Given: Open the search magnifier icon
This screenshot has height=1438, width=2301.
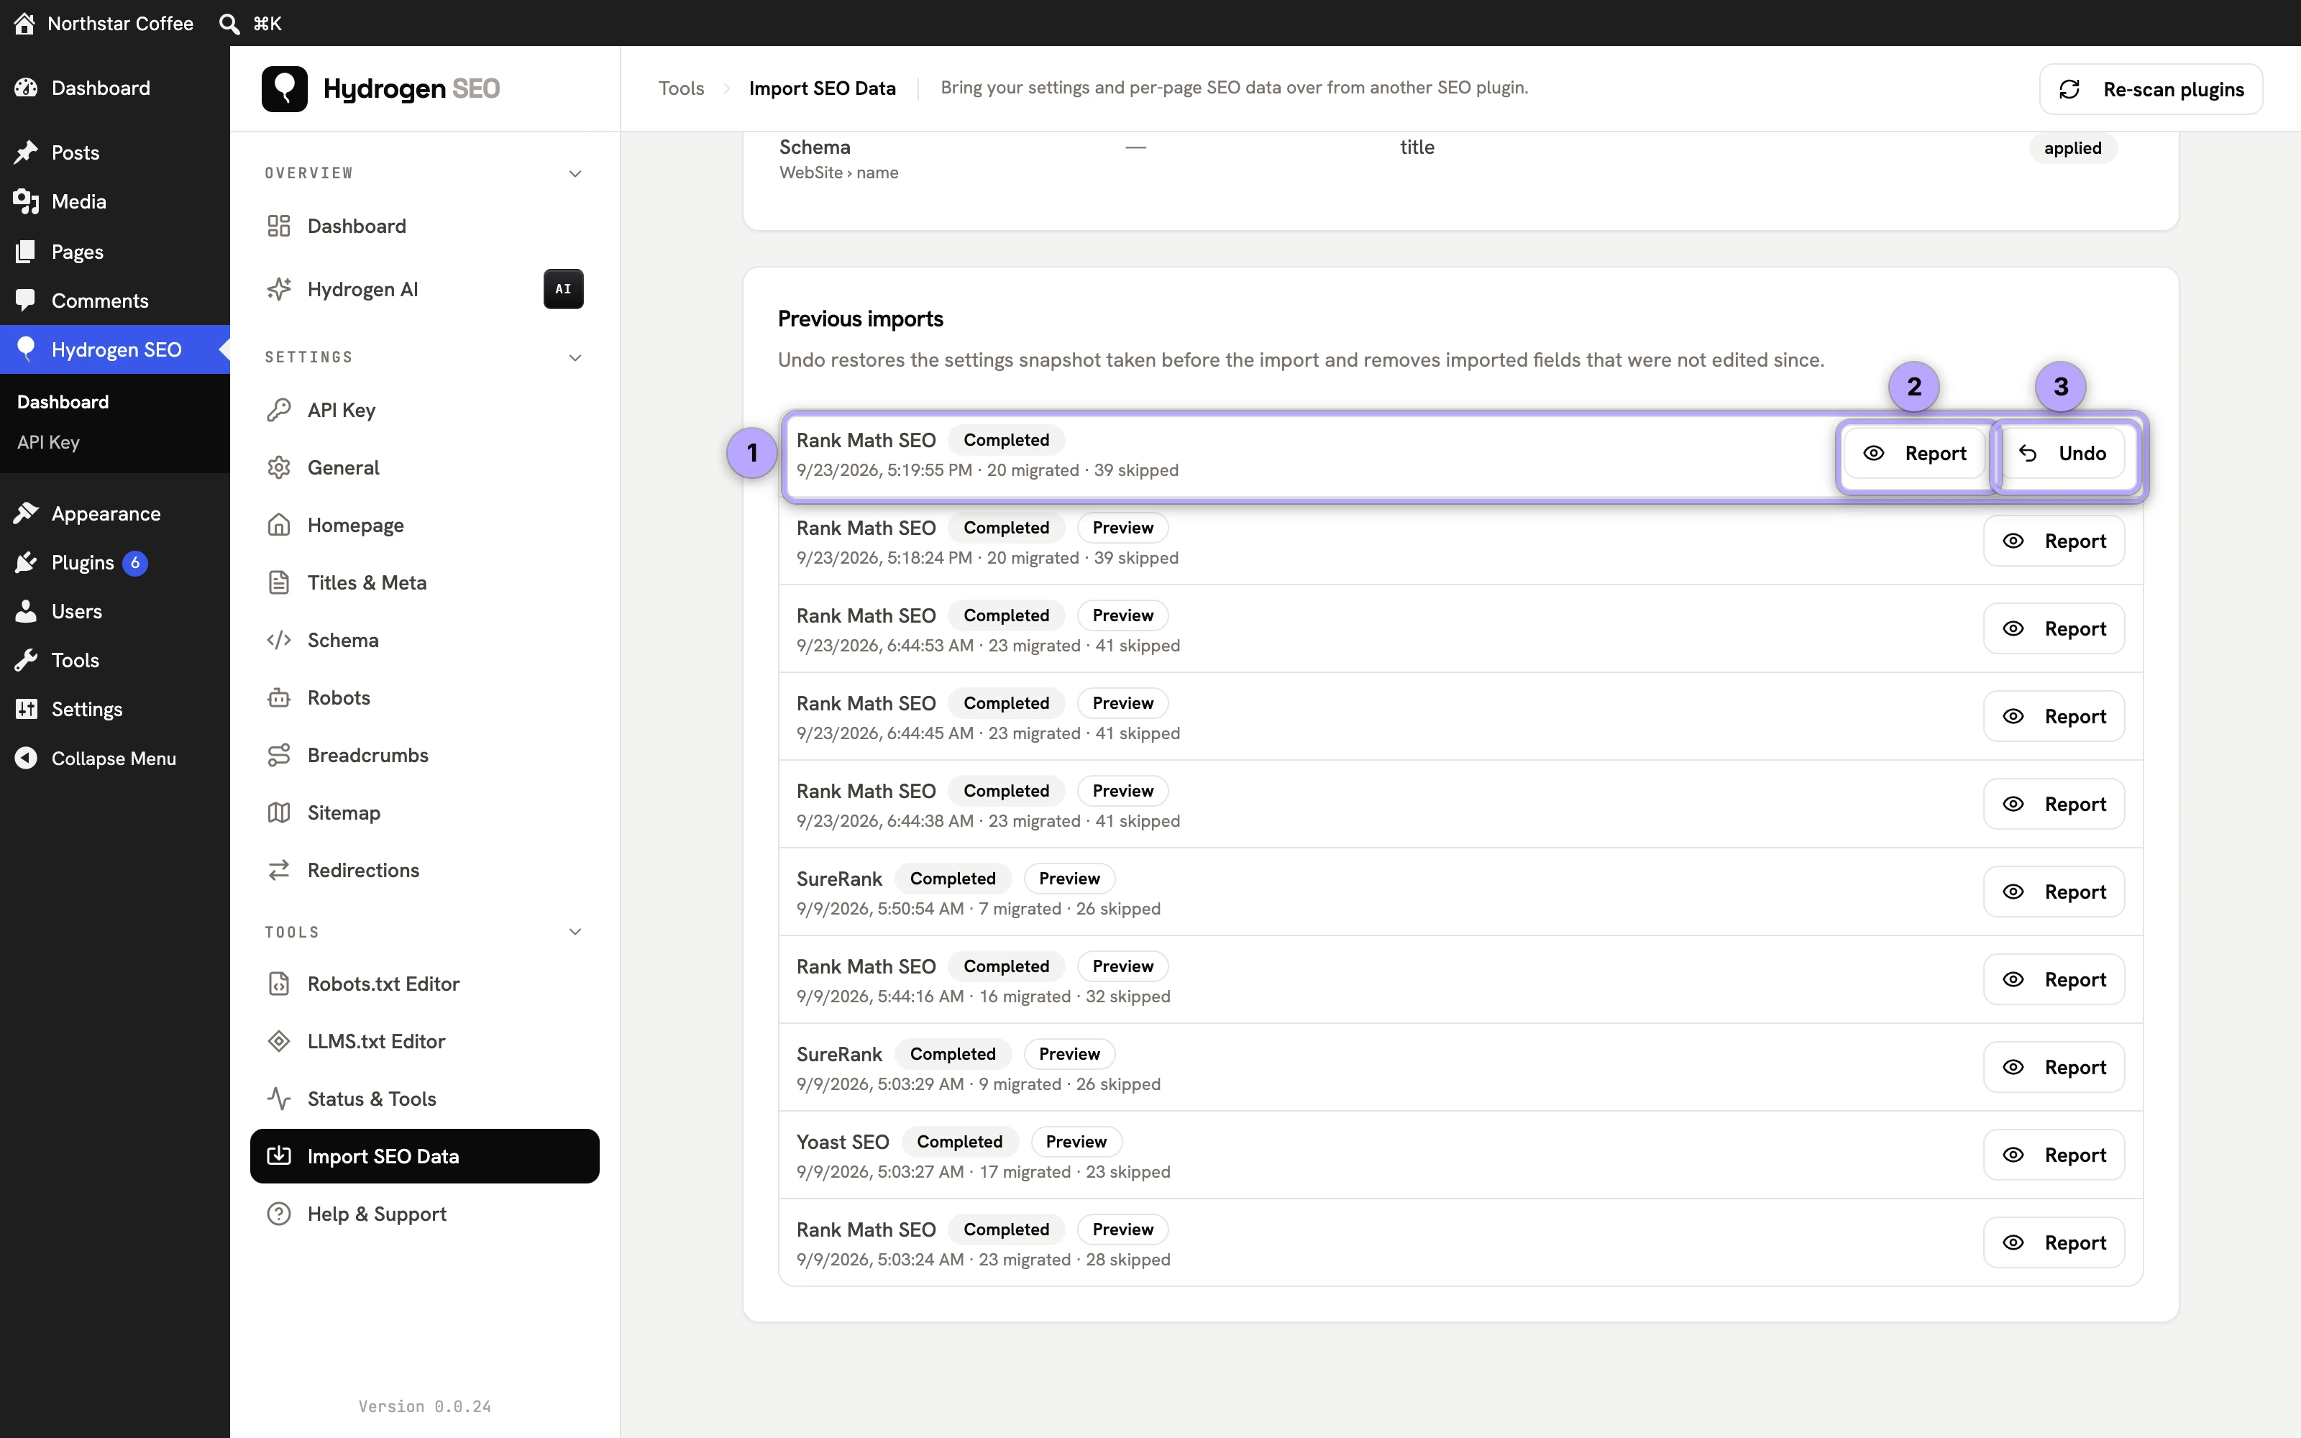Looking at the screenshot, I should point(229,23).
